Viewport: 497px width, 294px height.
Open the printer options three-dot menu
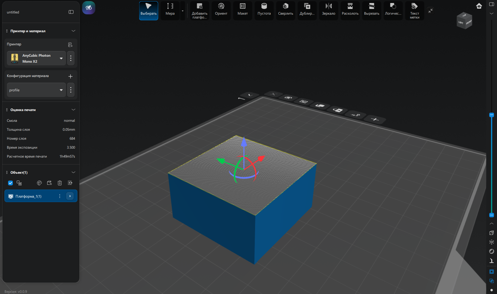point(71,58)
